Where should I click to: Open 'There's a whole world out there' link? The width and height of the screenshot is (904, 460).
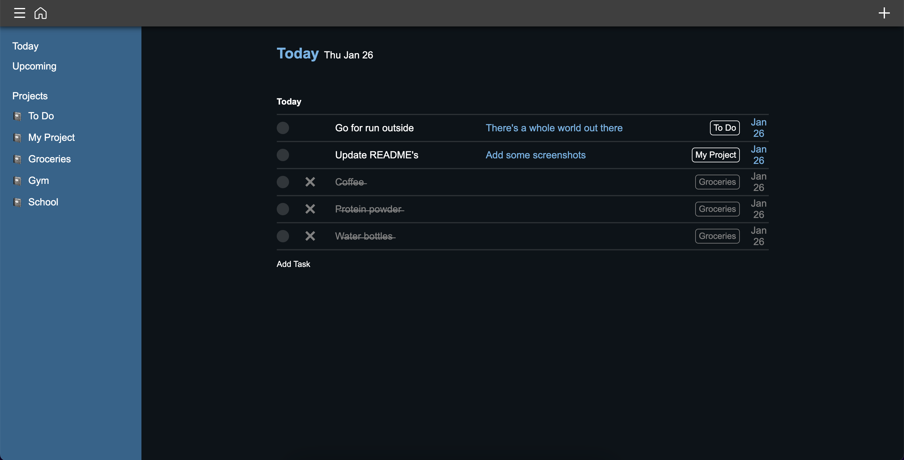(x=554, y=128)
